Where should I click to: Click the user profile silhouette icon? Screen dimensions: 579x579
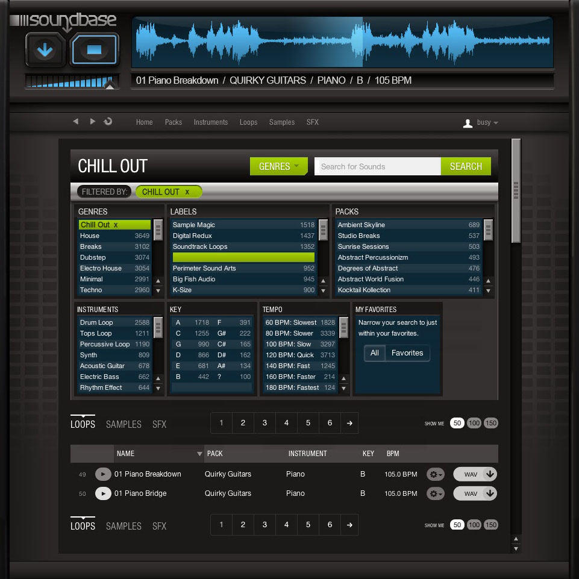pyautogui.click(x=468, y=124)
